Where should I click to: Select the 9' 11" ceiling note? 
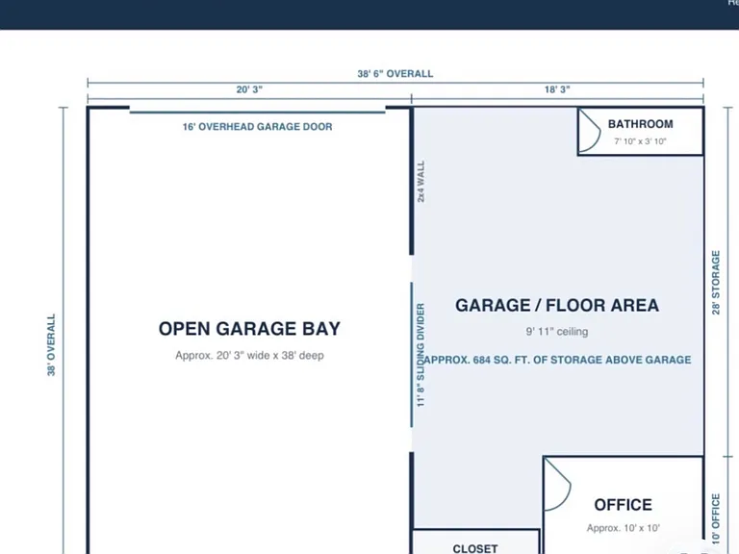click(557, 332)
